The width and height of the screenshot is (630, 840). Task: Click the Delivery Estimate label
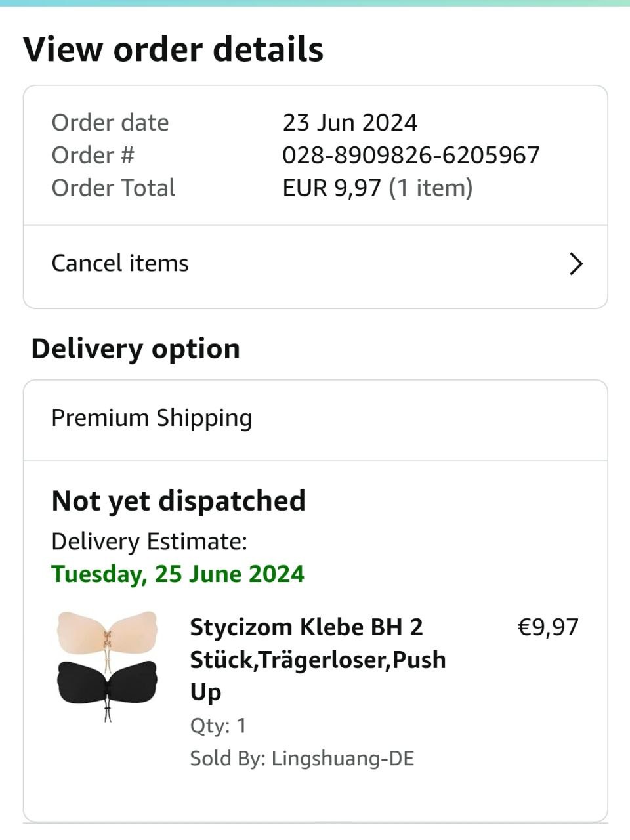tap(149, 542)
